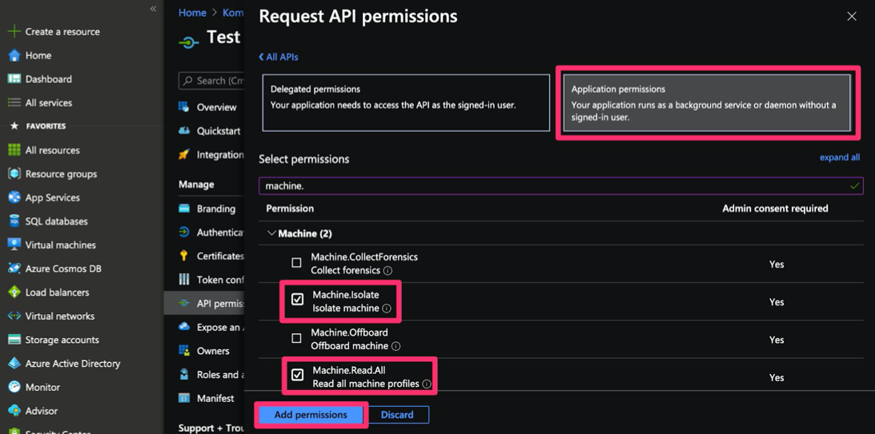This screenshot has height=434, width=875.
Task: Click info icon next to Collect forensics
Action: point(387,270)
